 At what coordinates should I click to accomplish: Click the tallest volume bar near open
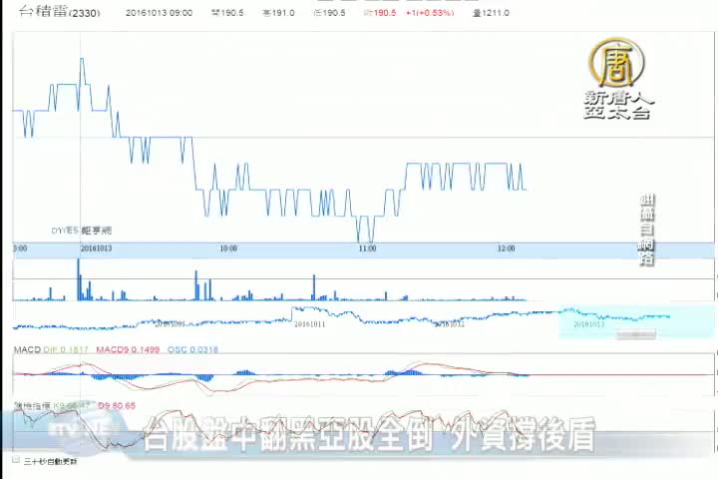(78, 279)
